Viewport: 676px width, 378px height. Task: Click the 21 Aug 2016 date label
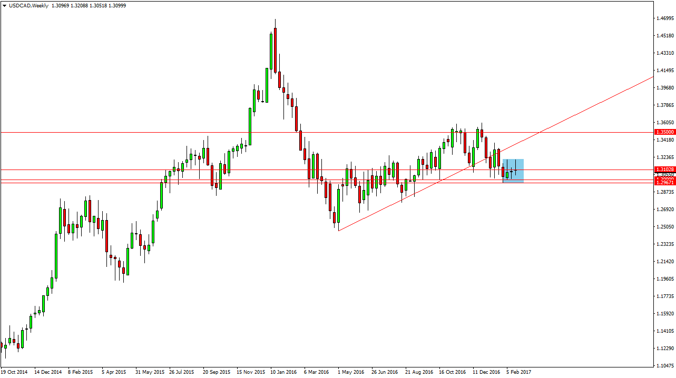coord(418,372)
